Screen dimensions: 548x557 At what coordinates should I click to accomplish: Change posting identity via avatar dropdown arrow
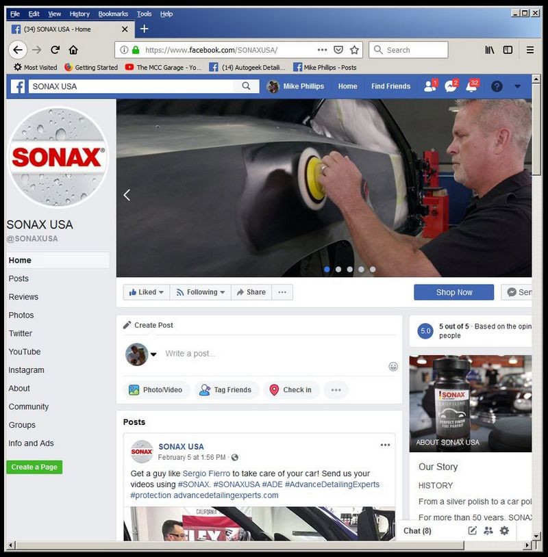pyautogui.click(x=153, y=354)
